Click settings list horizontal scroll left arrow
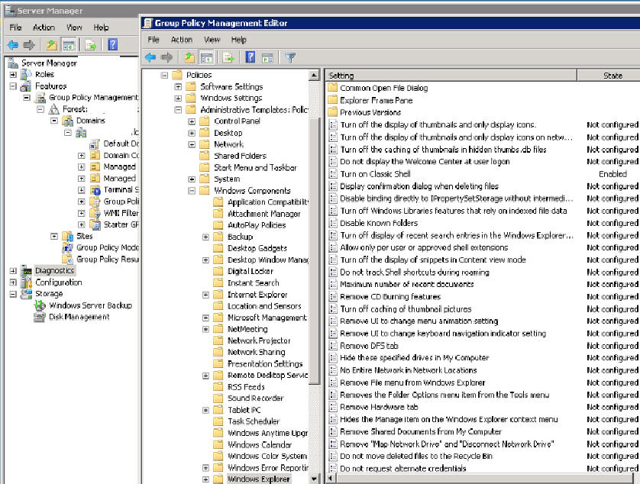640x484 pixels. 330,479
